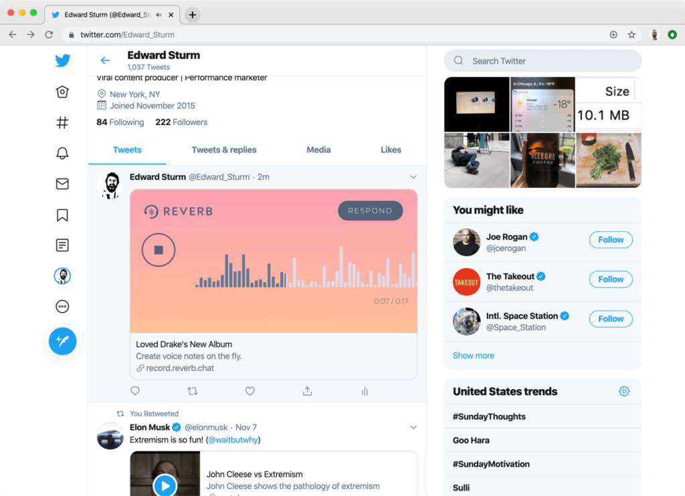Open Home from the sidebar house icon
Image resolution: width=685 pixels, height=496 pixels.
(62, 92)
